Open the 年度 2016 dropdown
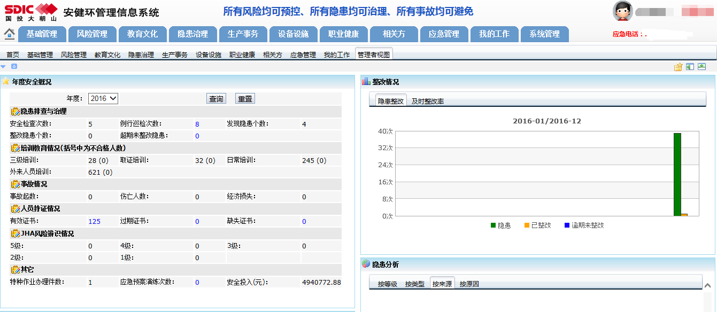Viewport: 717px width, 312px height. [103, 98]
